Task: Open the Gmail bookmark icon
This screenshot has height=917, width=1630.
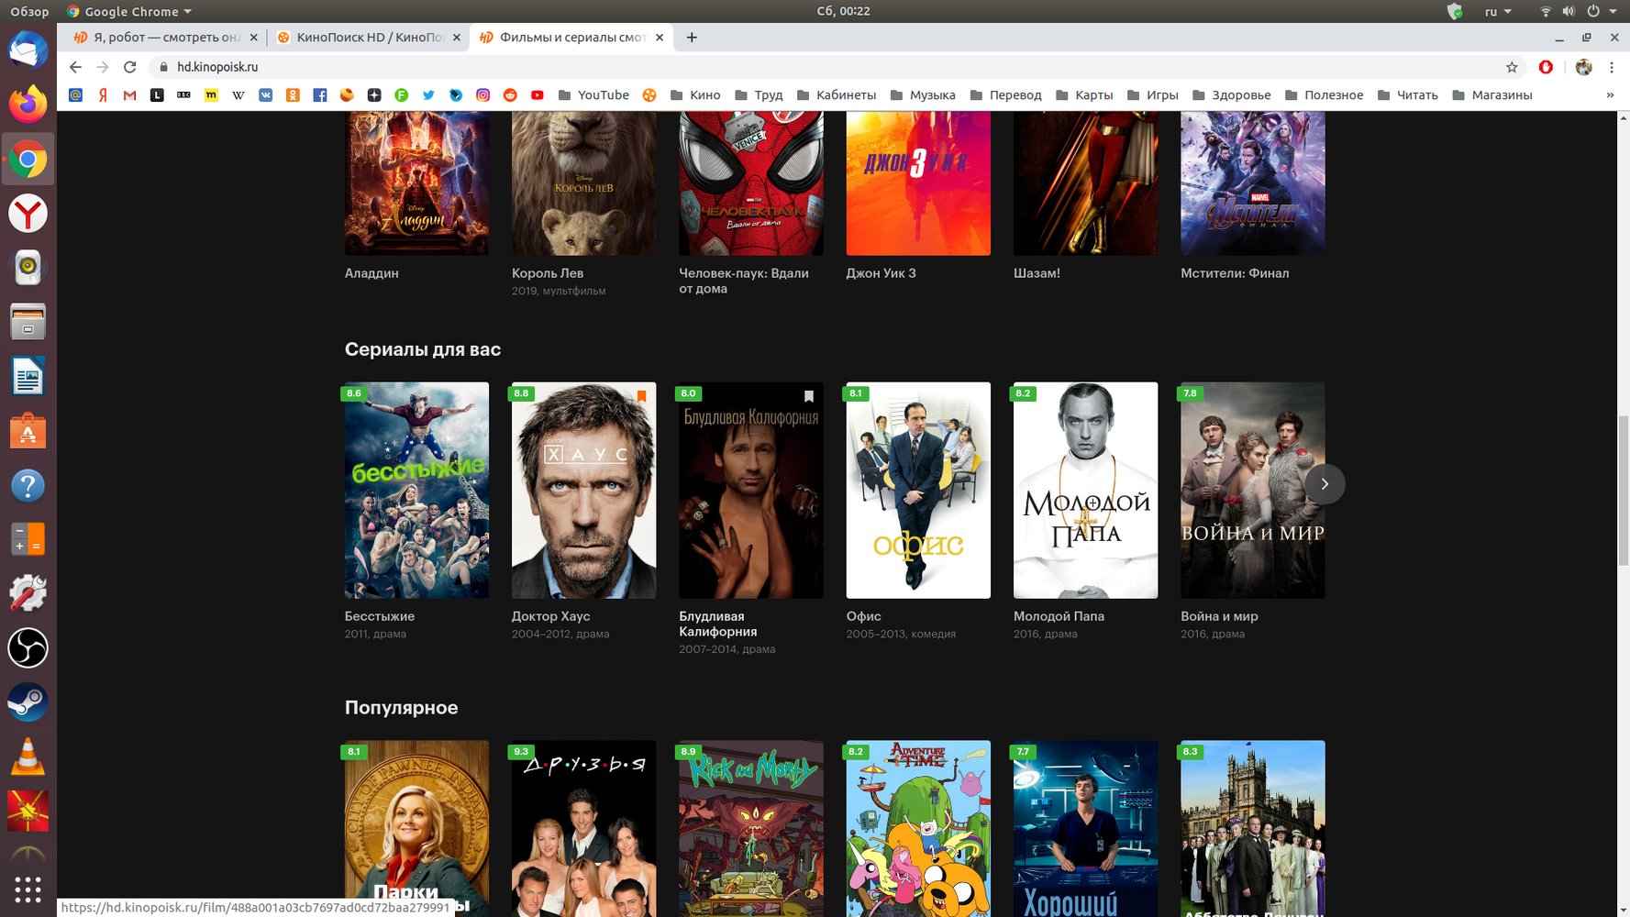Action: (x=130, y=95)
